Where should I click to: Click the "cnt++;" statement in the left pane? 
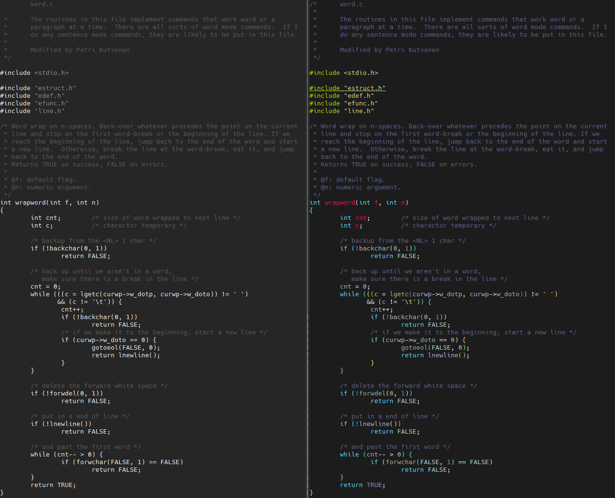pos(73,310)
